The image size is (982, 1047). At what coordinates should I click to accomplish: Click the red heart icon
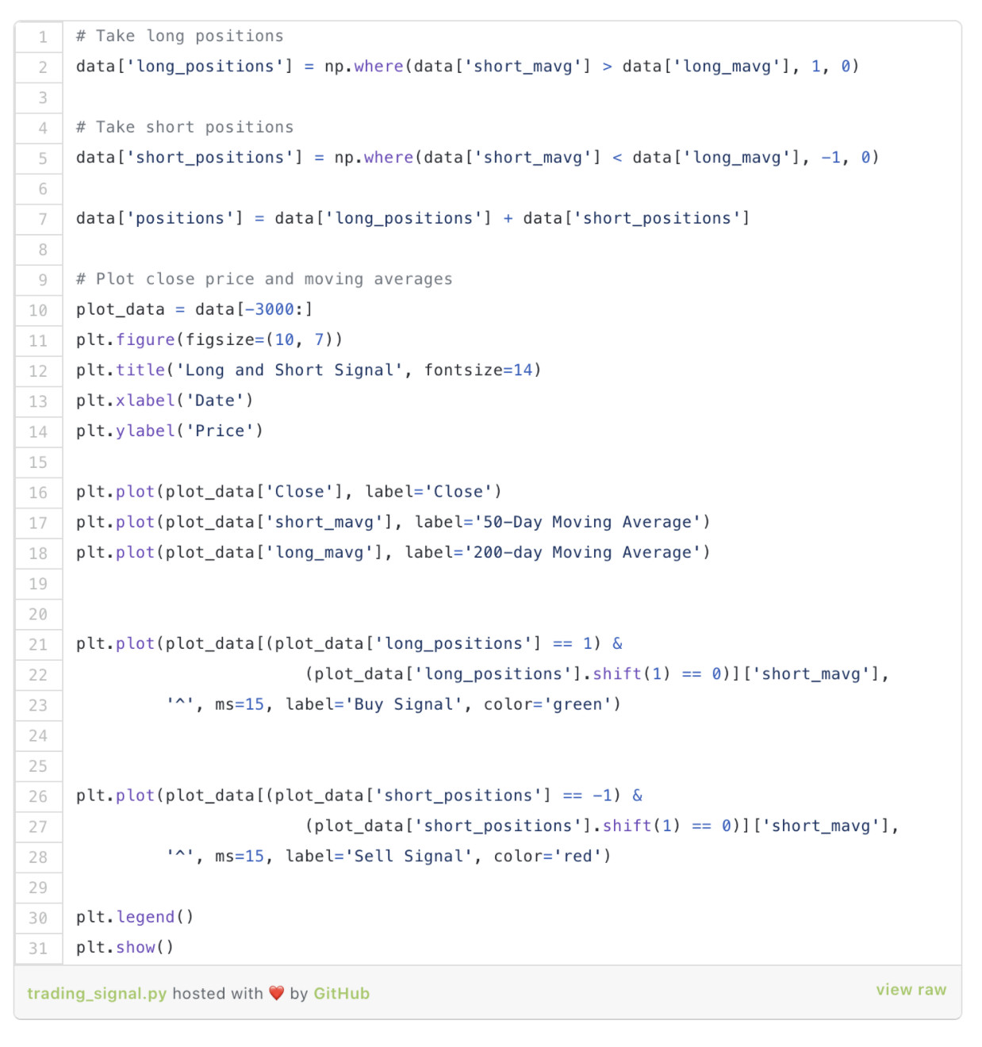point(276,993)
